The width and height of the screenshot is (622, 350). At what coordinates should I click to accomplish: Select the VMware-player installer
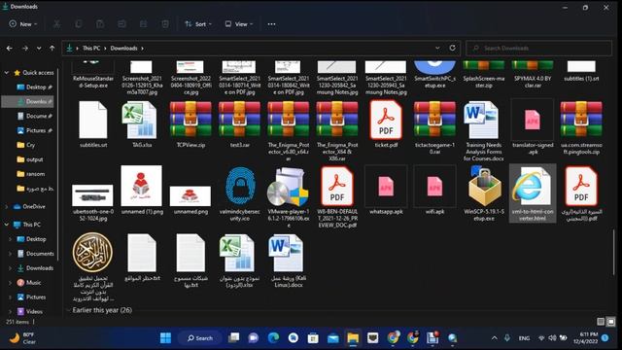[x=289, y=196]
